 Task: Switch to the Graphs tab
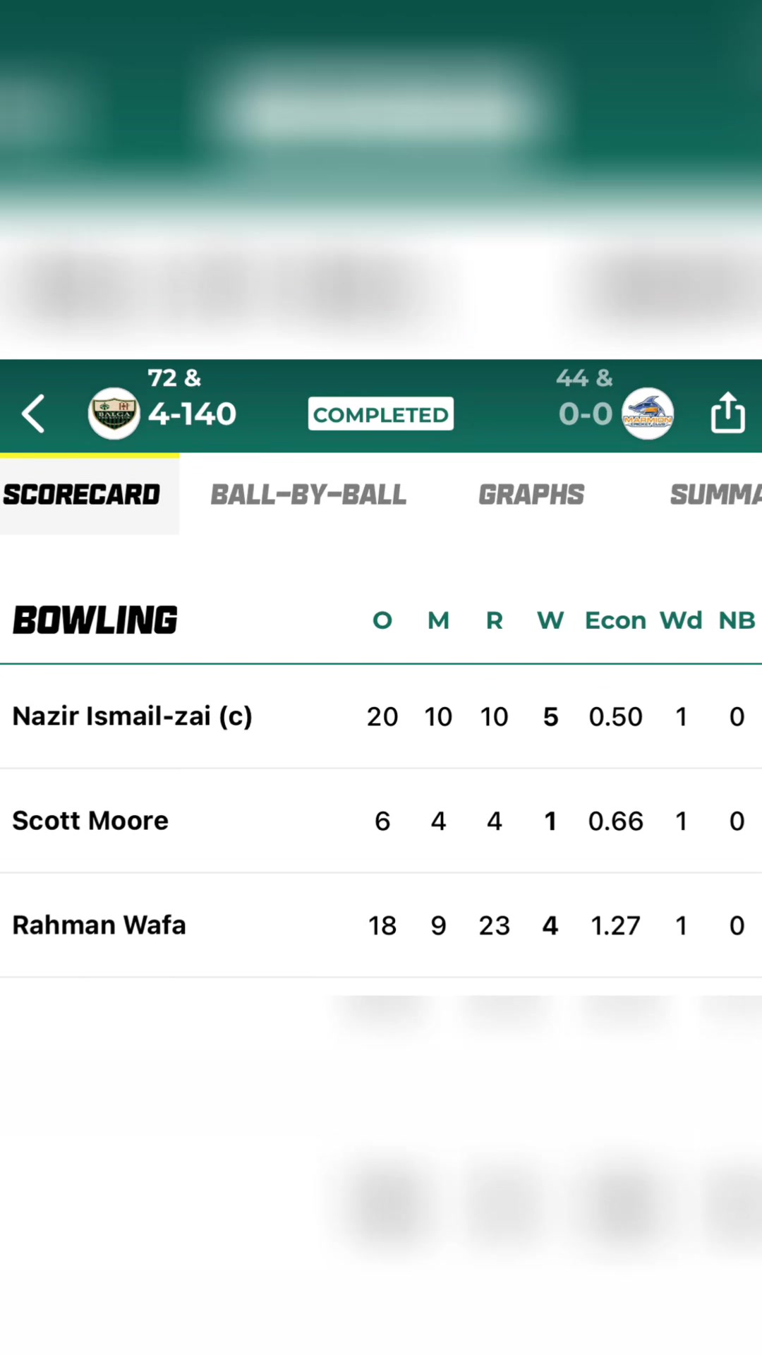[531, 495]
